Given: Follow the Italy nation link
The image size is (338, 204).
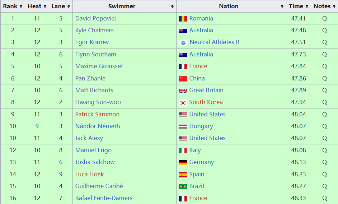Looking at the screenshot, I should tap(195, 150).
